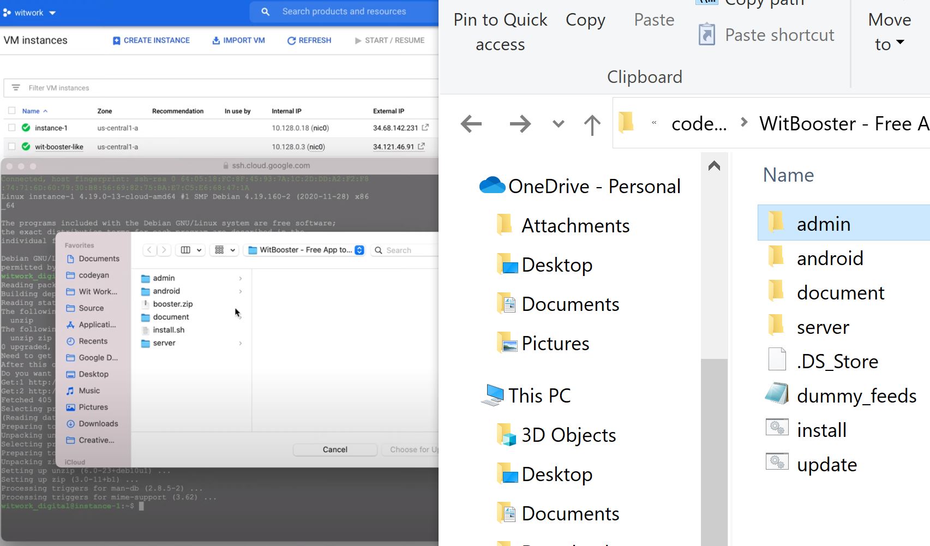Expand the admin folder chevron in Mac dialog

click(241, 278)
